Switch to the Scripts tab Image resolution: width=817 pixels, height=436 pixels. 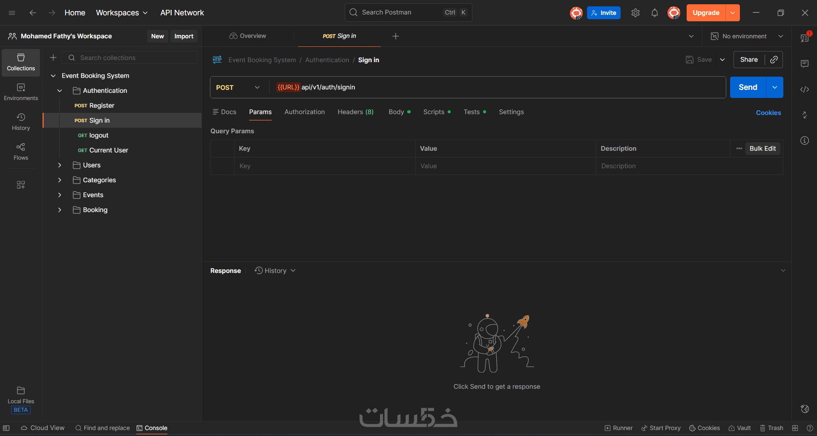(437, 112)
